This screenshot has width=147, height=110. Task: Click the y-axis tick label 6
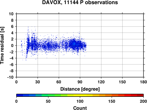point(12,26)
